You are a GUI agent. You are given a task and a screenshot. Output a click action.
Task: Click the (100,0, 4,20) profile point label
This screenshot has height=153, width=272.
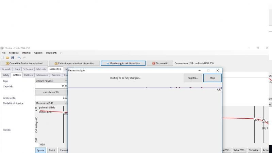(x=46, y=112)
